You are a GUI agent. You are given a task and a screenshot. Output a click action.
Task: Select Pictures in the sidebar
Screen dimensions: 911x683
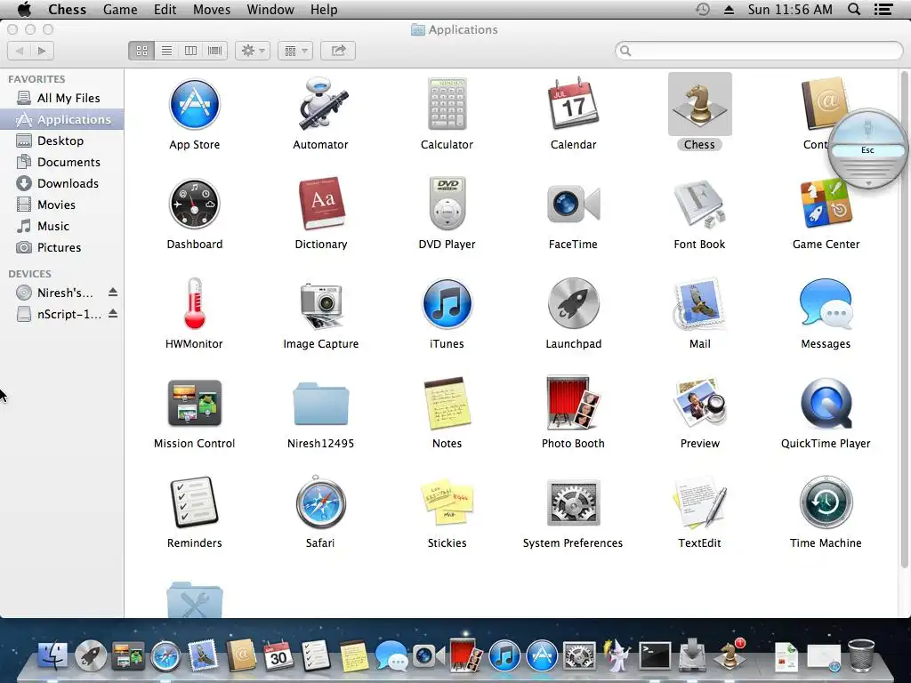click(61, 247)
